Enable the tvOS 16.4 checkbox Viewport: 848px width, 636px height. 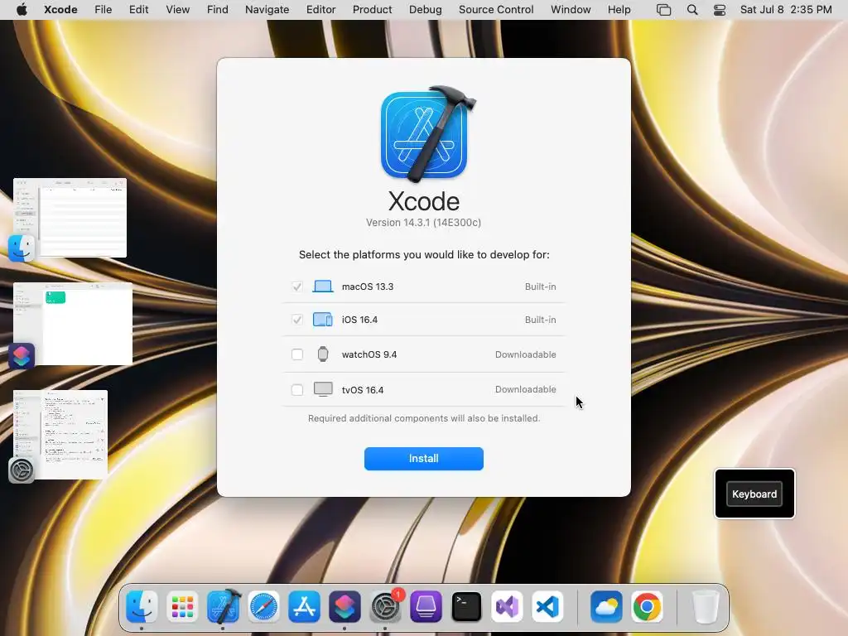[x=297, y=389]
